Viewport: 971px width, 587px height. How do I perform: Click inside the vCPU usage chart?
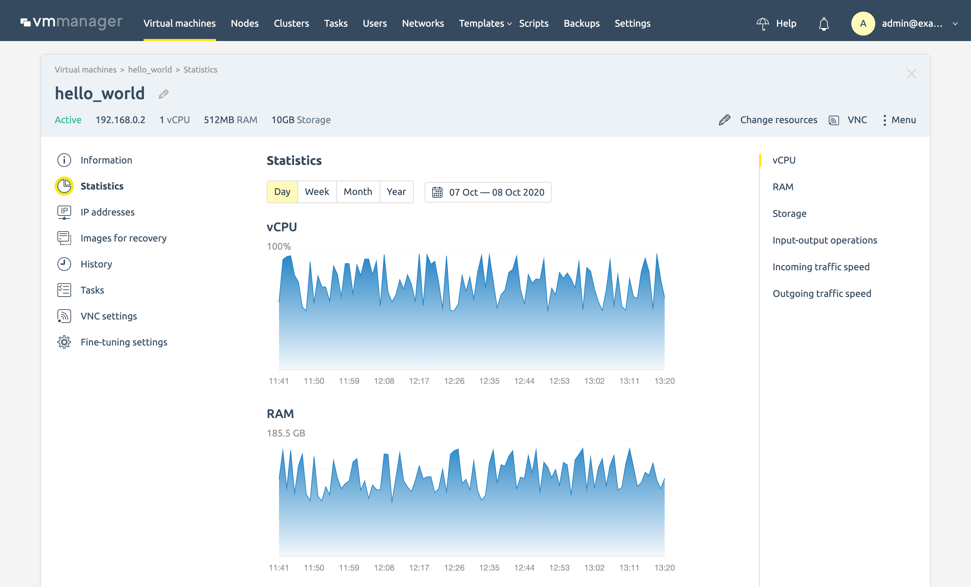coord(472,311)
